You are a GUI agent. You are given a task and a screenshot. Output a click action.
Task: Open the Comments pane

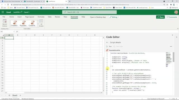tap(172, 17)
